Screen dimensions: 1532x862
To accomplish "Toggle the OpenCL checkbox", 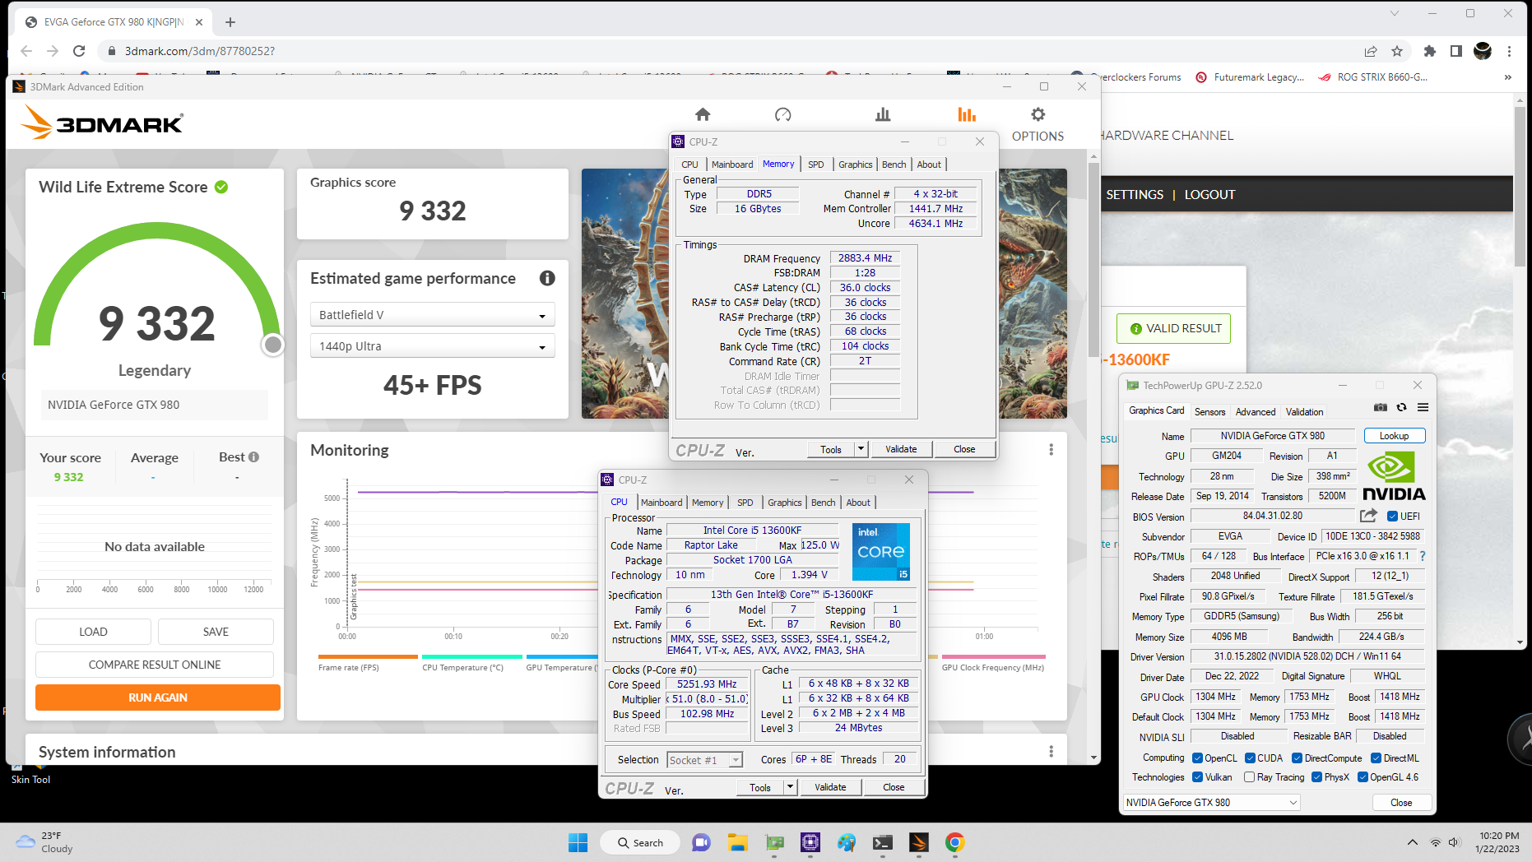I will 1198,758.
